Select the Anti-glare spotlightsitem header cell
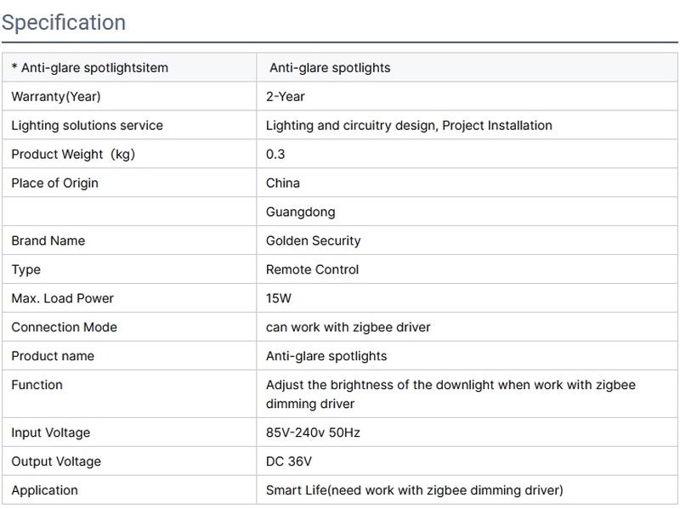 pyautogui.click(x=90, y=67)
